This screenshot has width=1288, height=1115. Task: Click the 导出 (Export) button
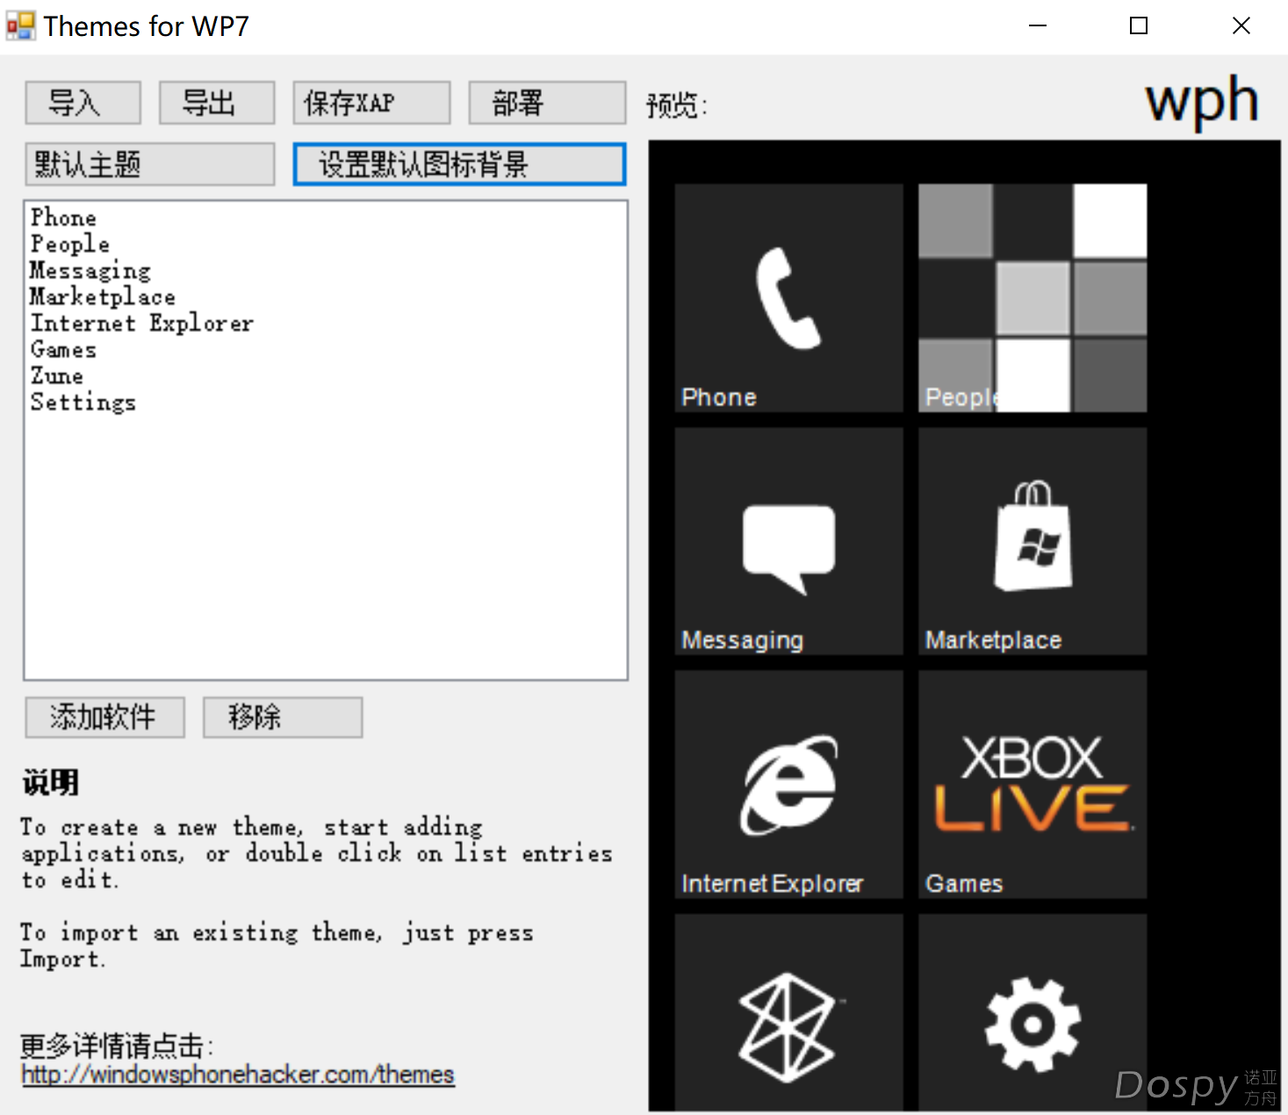217,103
